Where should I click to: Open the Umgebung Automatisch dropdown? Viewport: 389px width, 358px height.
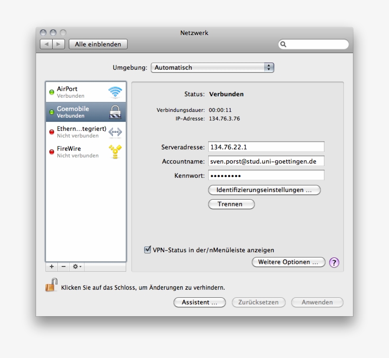212,67
